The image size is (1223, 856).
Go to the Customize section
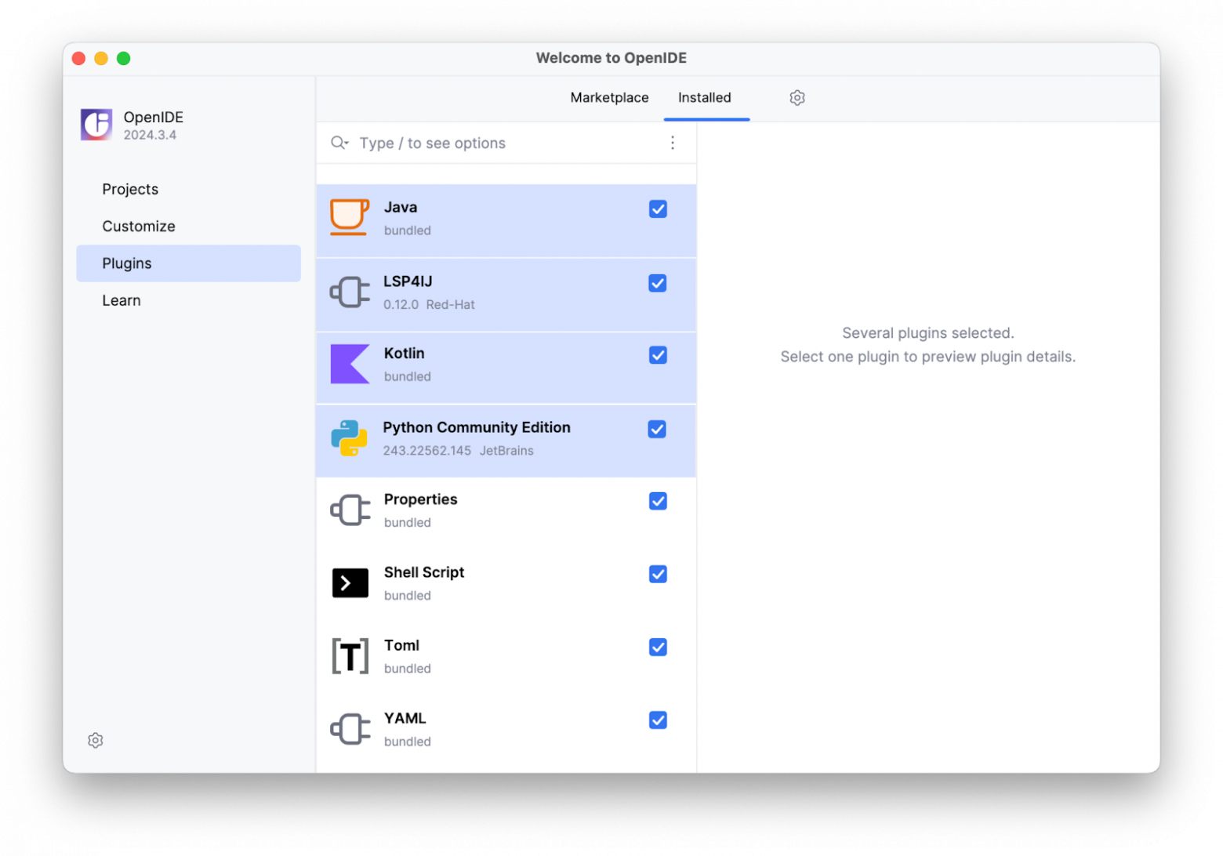pyautogui.click(x=139, y=227)
